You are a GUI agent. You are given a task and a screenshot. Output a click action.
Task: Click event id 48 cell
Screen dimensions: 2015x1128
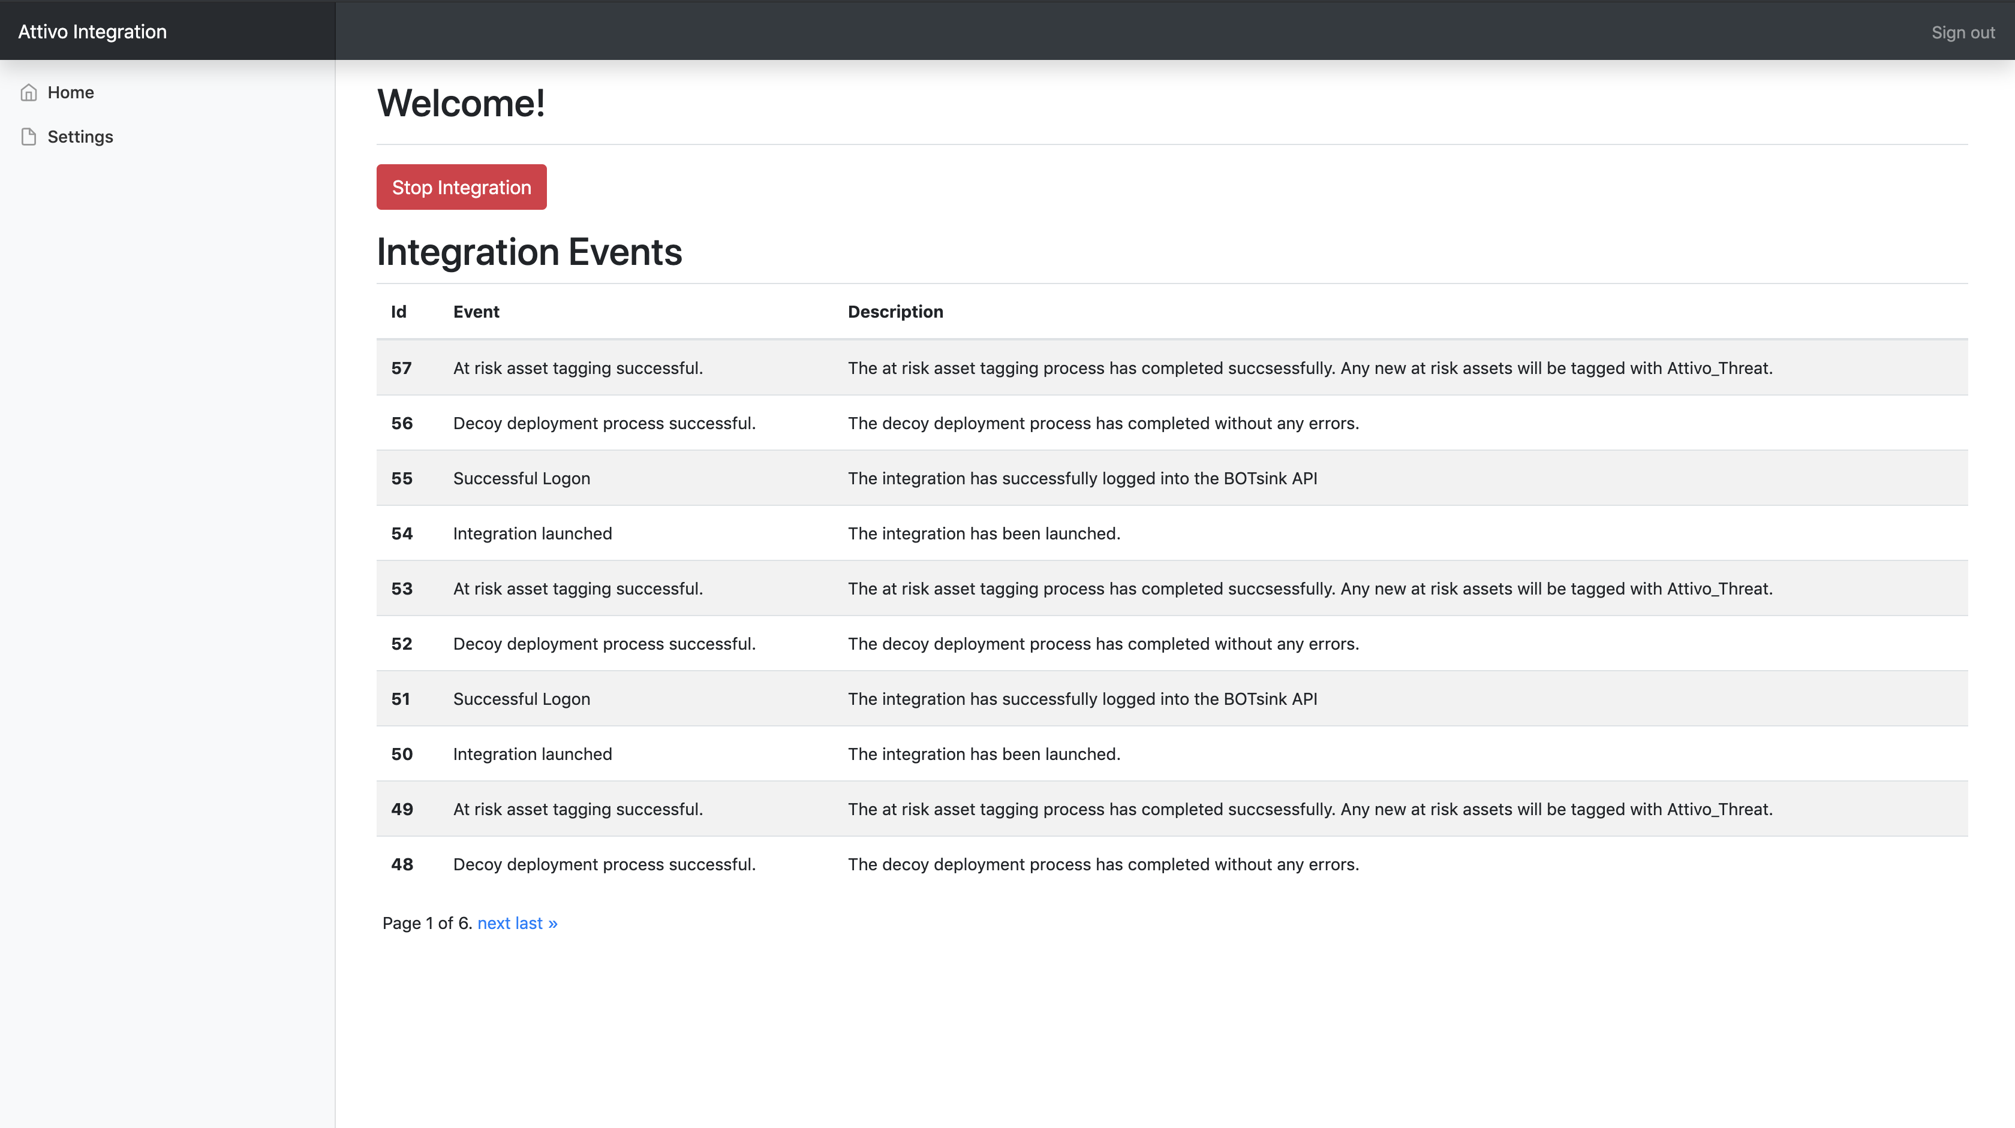click(x=401, y=864)
